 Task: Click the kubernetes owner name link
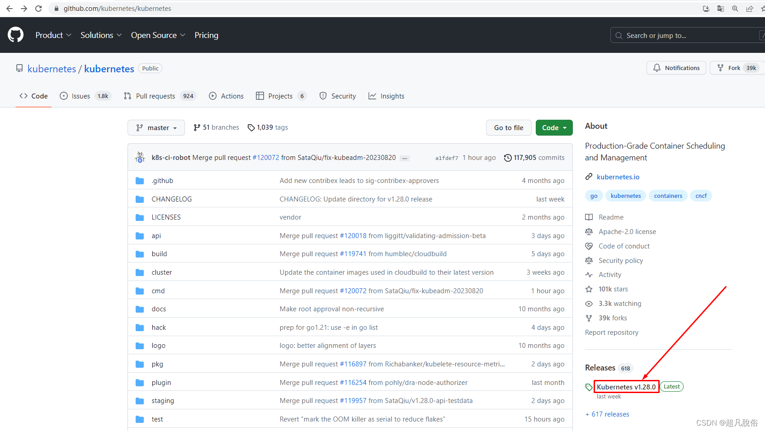coord(52,69)
